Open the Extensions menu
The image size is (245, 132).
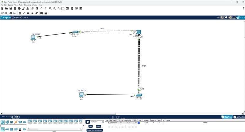pyautogui.click(x=27, y=5)
